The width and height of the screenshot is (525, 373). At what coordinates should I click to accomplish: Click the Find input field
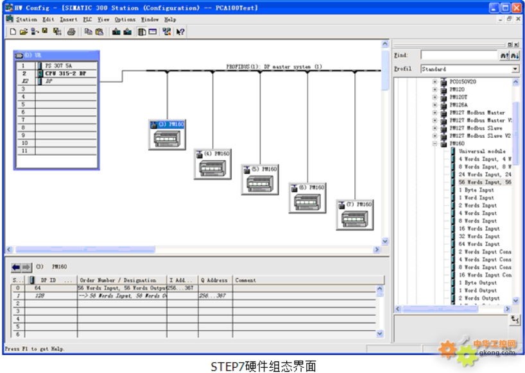pyautogui.click(x=460, y=55)
